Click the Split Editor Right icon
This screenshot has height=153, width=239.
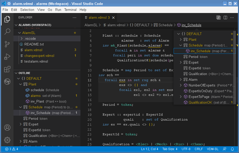pos(225,18)
